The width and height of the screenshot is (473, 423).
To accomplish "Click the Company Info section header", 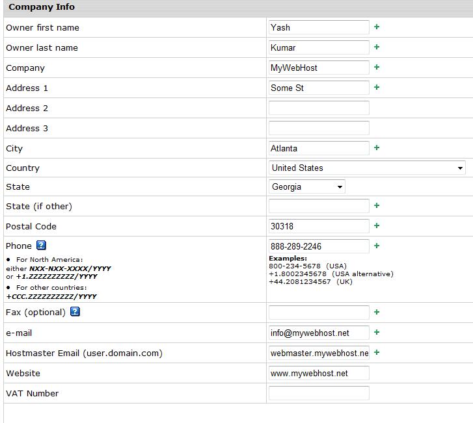I will [x=42, y=7].
